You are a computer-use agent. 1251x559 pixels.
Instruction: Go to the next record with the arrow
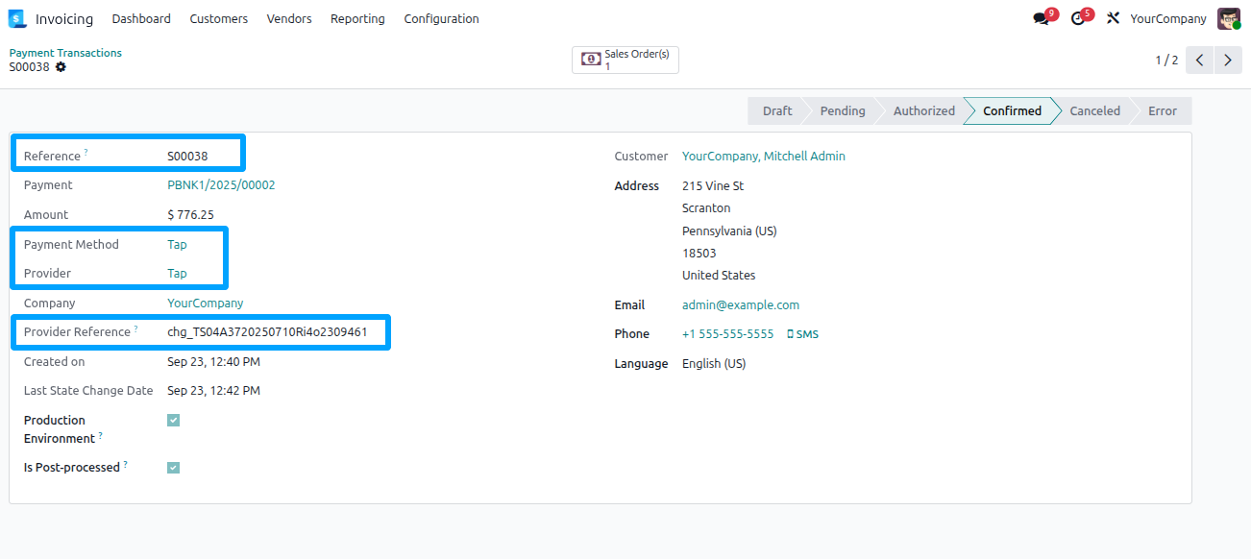tap(1228, 60)
